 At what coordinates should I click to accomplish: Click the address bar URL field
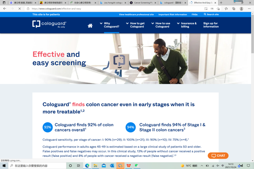(x=114, y=9)
